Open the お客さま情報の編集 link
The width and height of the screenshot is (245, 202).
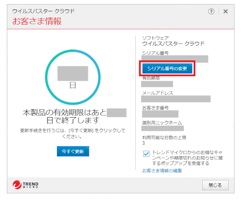click(x=162, y=171)
